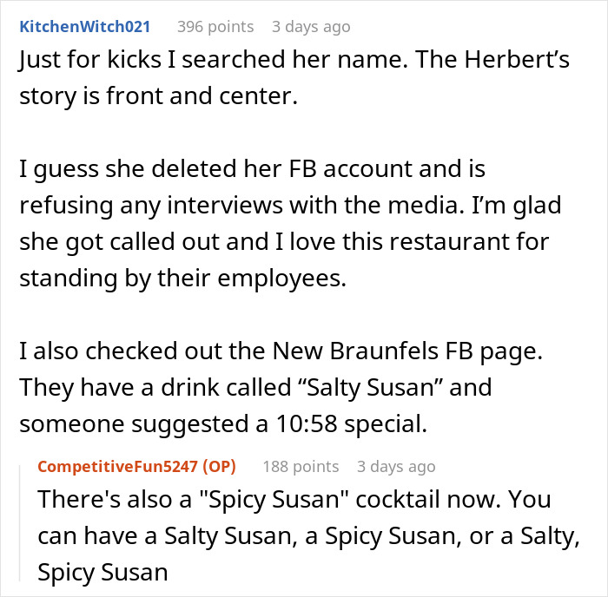Click the word 'Herbert's' in the first comment
Viewport: 608px width, 597px height.
tap(517, 60)
